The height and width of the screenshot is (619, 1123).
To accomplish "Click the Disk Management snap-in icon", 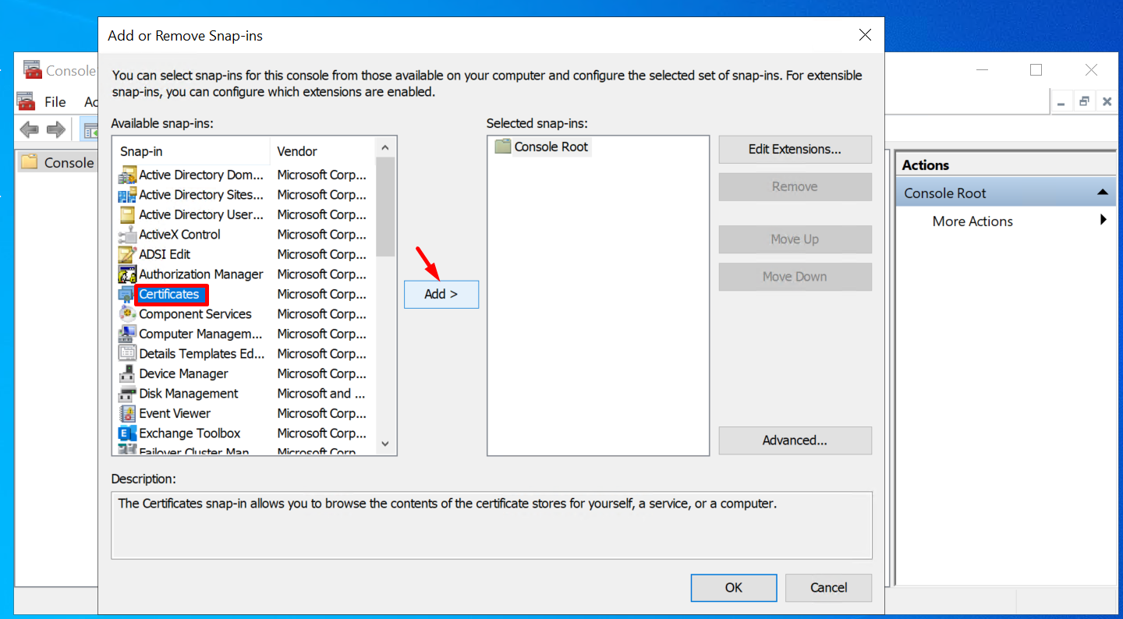I will click(x=127, y=394).
